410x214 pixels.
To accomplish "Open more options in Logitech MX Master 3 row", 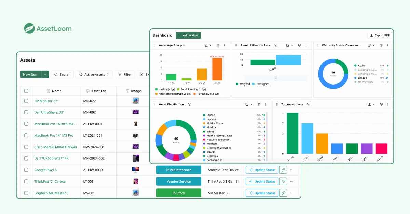I will (292, 193).
